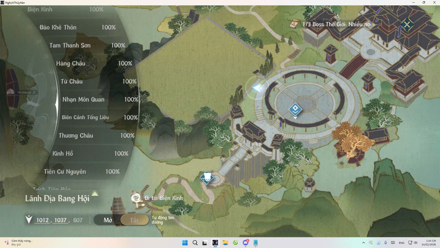Disable auto pathfinding by pressing Tắt
The width and height of the screenshot is (440, 248).
point(134,220)
